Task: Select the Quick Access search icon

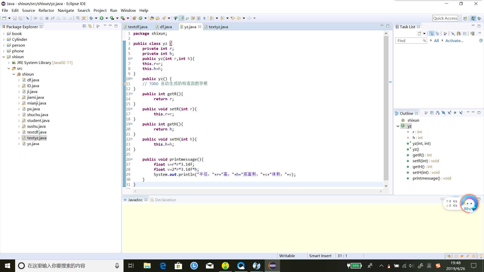Action: 445,18
